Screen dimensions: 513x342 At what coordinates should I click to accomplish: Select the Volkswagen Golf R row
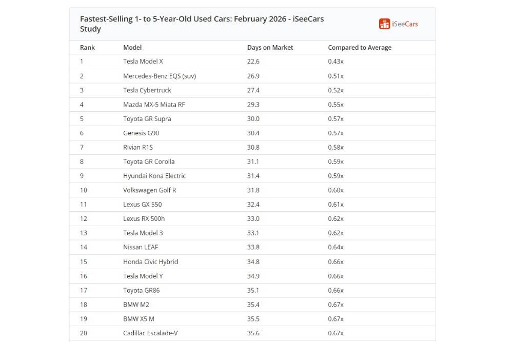click(x=150, y=190)
